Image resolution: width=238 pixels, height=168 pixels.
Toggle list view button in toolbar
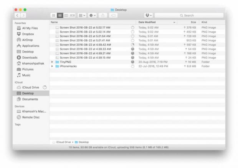click(x=60, y=15)
